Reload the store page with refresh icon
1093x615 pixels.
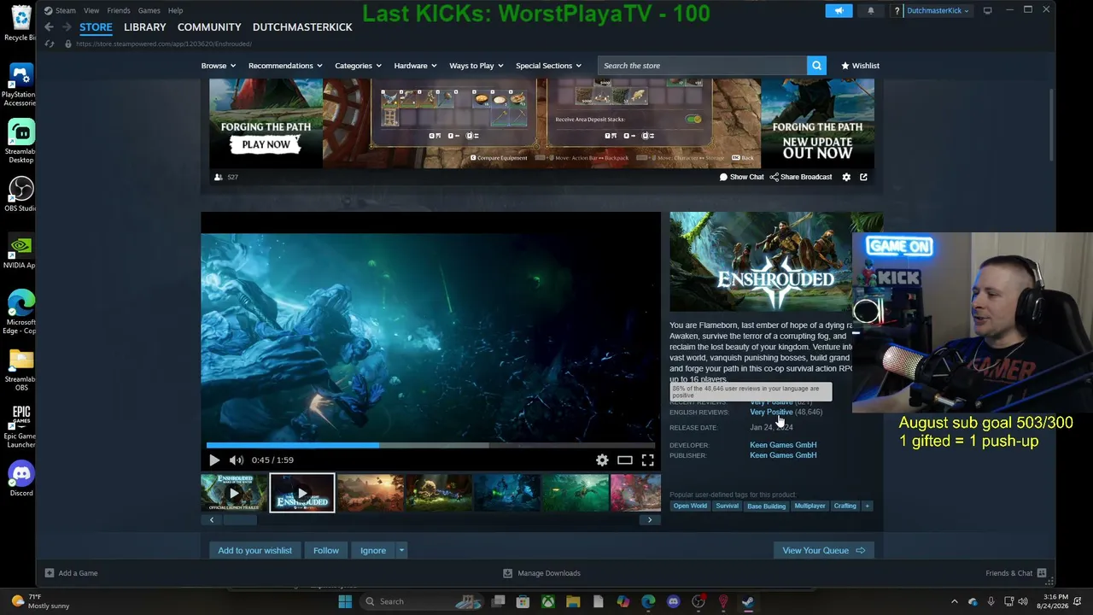coord(50,44)
